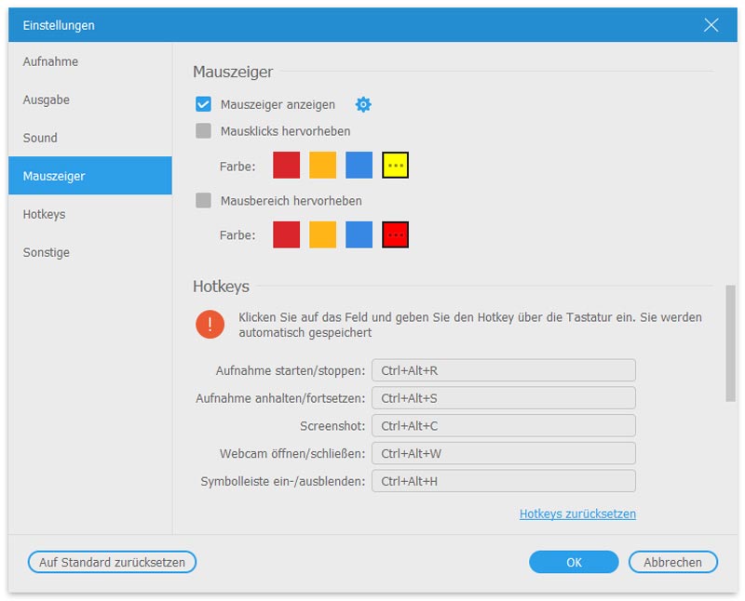Open the Sonstige settings section
The width and height of the screenshot is (745, 601).
click(x=47, y=252)
